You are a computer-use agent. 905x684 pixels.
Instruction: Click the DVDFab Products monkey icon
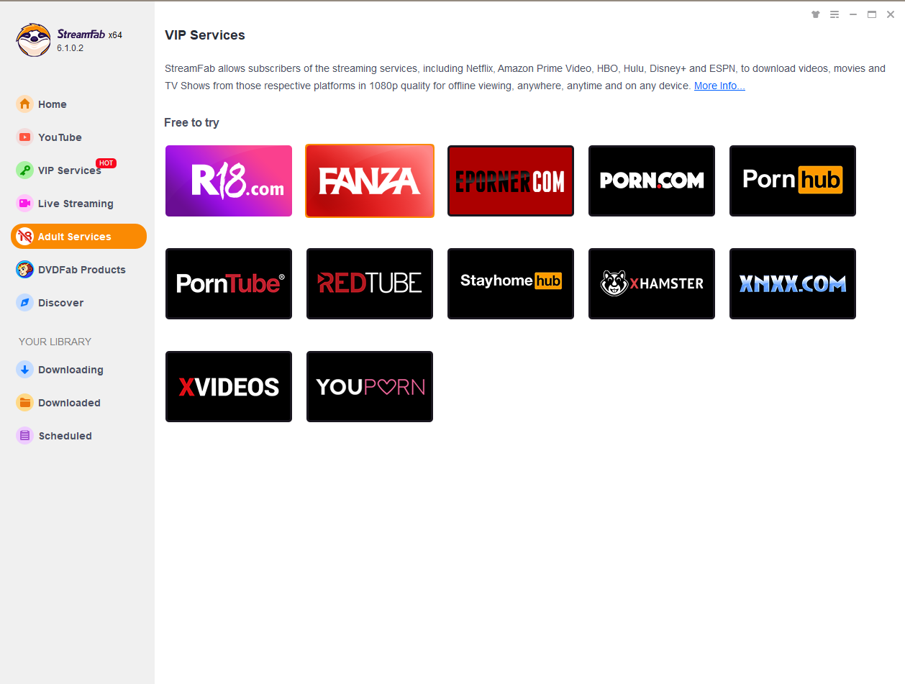(25, 270)
